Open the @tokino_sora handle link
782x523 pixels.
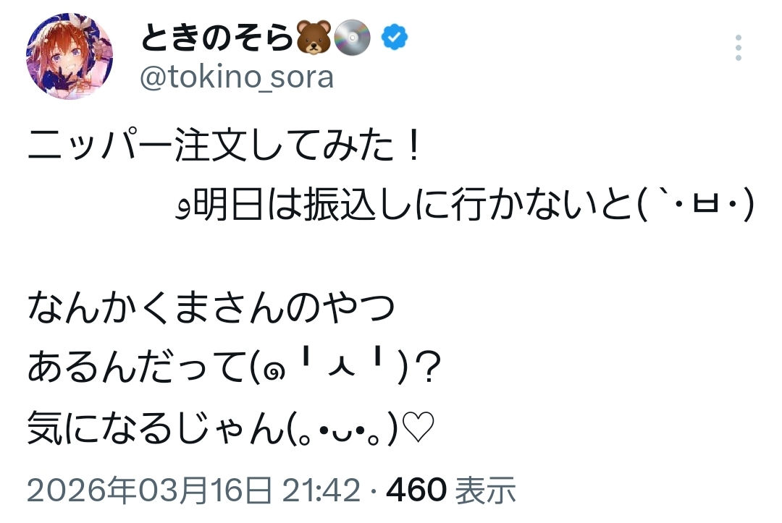click(236, 77)
